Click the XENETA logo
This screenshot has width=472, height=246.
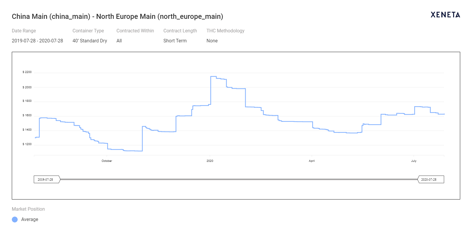pyautogui.click(x=445, y=15)
